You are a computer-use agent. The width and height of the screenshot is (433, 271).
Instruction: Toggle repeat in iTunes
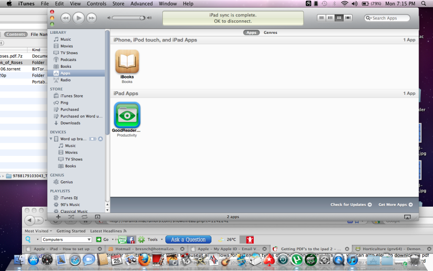[x=85, y=217]
